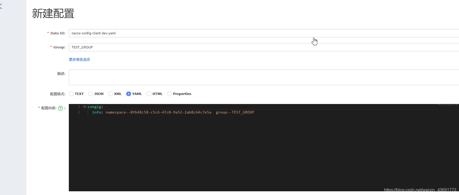The width and height of the screenshot is (459, 195).
Task: Focus the Group input field
Action: point(264,47)
